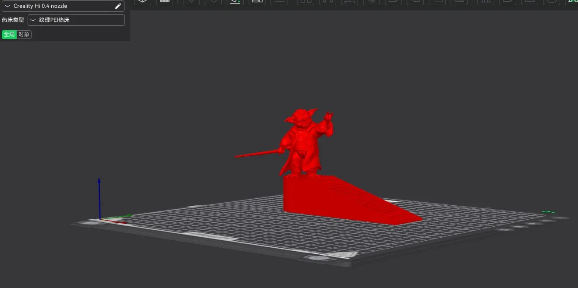Click the 热床类型 label
578x288 pixels.
click(x=13, y=20)
